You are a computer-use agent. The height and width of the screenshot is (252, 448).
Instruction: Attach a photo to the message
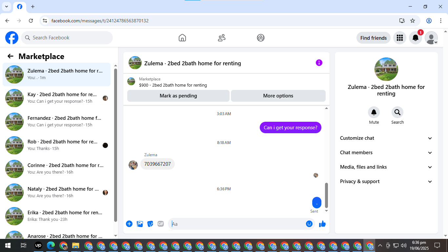[140, 224]
